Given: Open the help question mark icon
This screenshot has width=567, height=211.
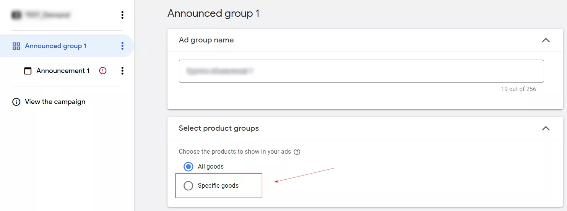Looking at the screenshot, I should 297,152.
